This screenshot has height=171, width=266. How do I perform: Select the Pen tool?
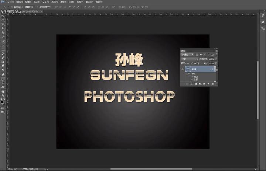tap(3, 75)
